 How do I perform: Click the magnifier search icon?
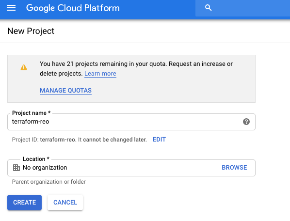point(208,8)
